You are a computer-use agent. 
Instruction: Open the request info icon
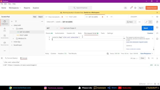157,39
